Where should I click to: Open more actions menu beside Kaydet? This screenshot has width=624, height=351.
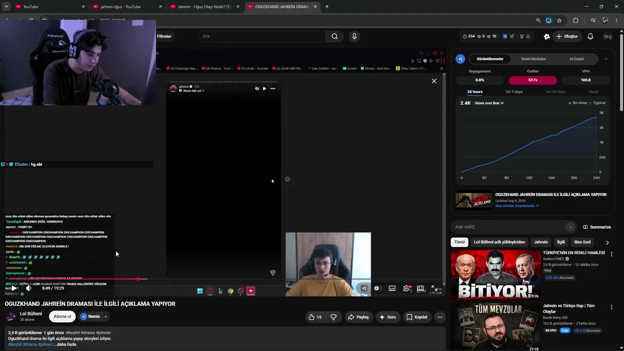tap(440, 317)
